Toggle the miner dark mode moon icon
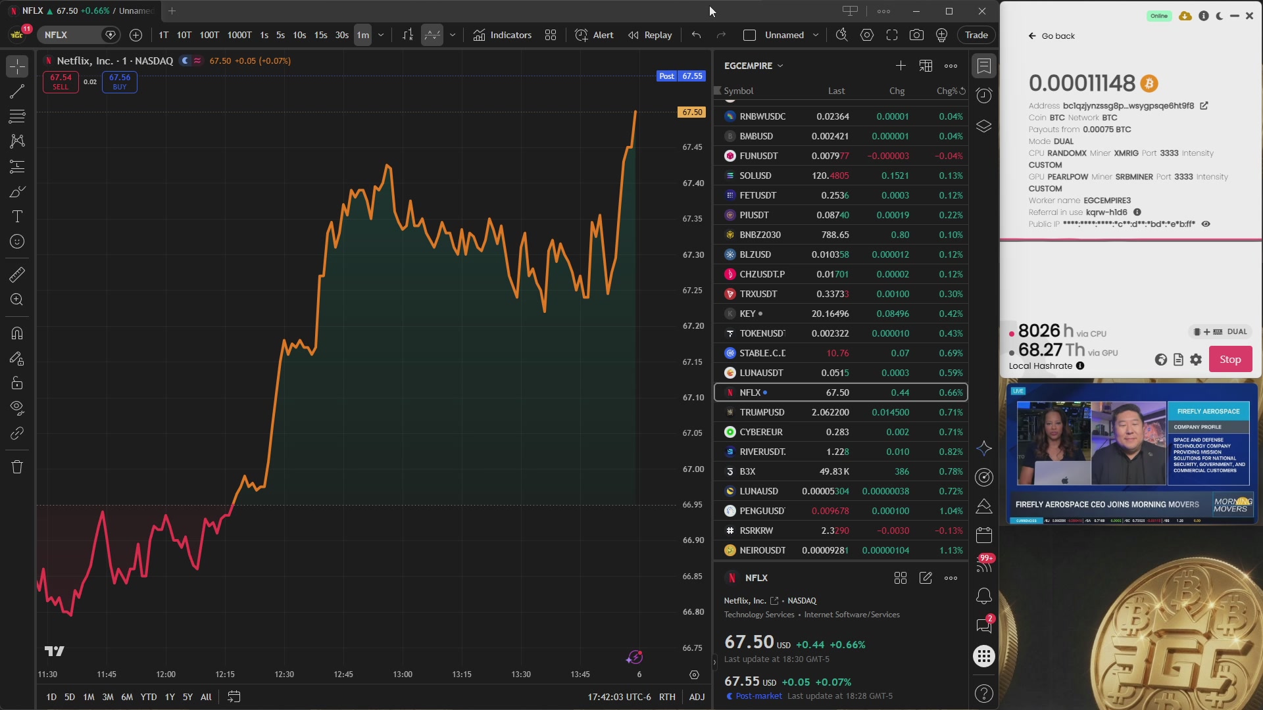 point(1219,16)
